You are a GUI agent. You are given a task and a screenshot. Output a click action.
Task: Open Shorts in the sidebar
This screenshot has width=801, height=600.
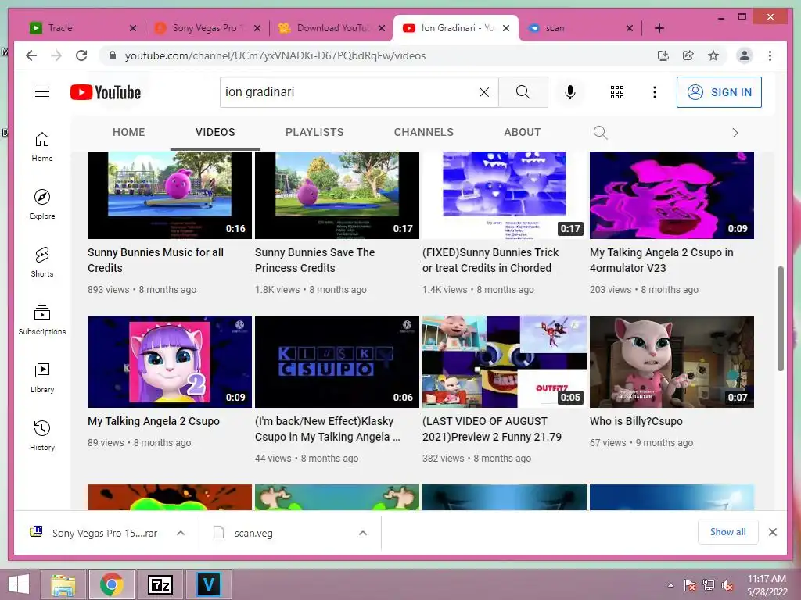[42, 262]
